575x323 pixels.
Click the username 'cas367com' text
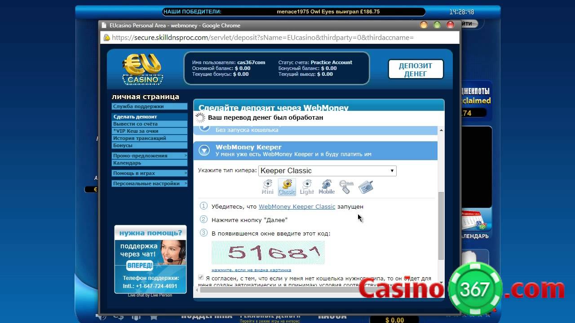(x=251, y=62)
